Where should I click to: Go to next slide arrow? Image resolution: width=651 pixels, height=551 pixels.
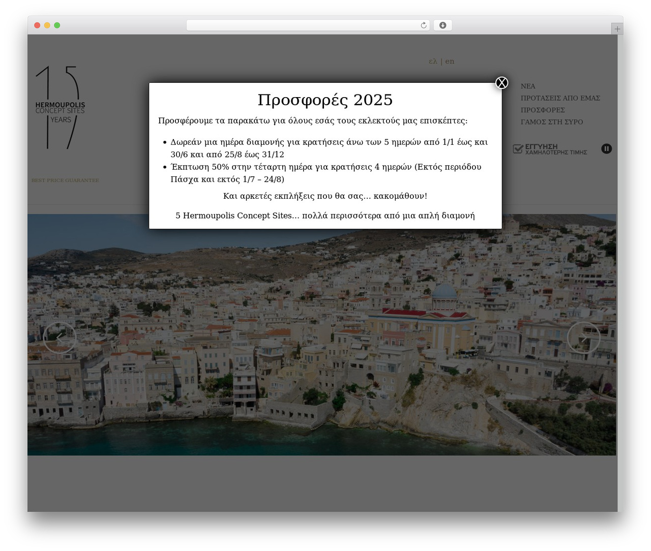click(x=583, y=338)
